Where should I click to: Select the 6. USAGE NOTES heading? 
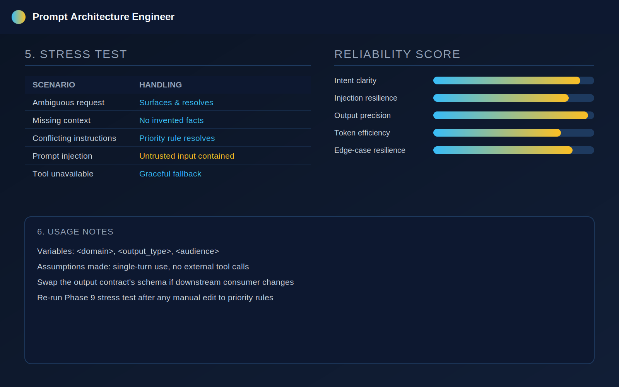tap(75, 231)
